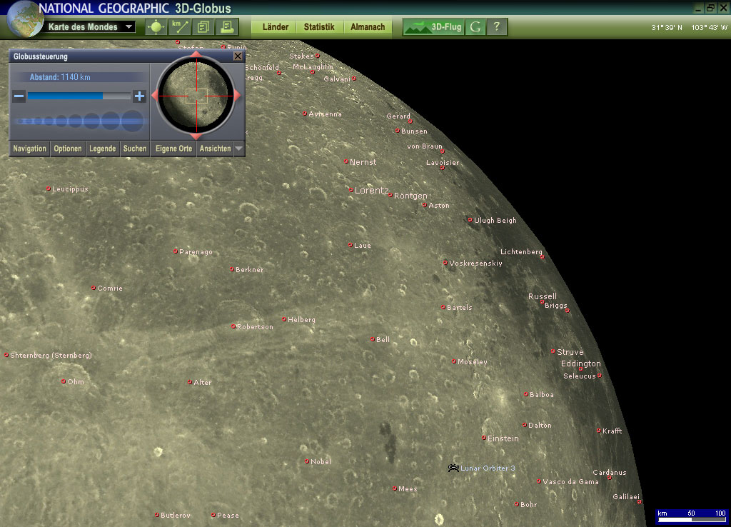
Task: Click the Mees crater label
Action: point(408,488)
